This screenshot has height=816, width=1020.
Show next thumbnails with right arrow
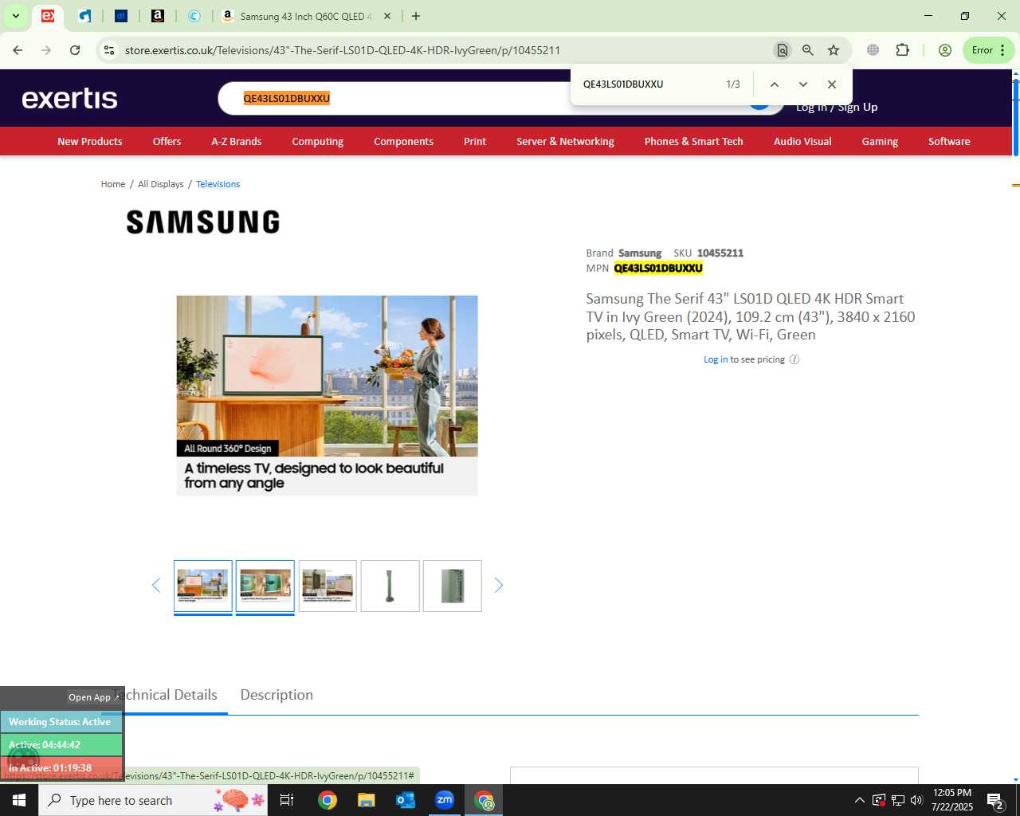[x=499, y=586]
